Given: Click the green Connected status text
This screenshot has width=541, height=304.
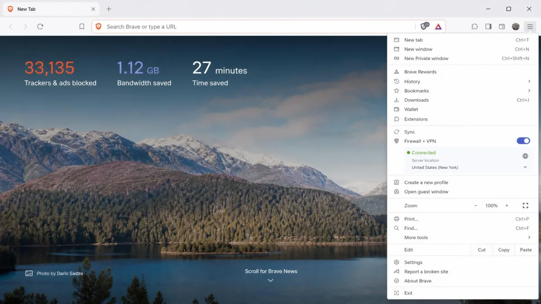Looking at the screenshot, I should point(424,153).
